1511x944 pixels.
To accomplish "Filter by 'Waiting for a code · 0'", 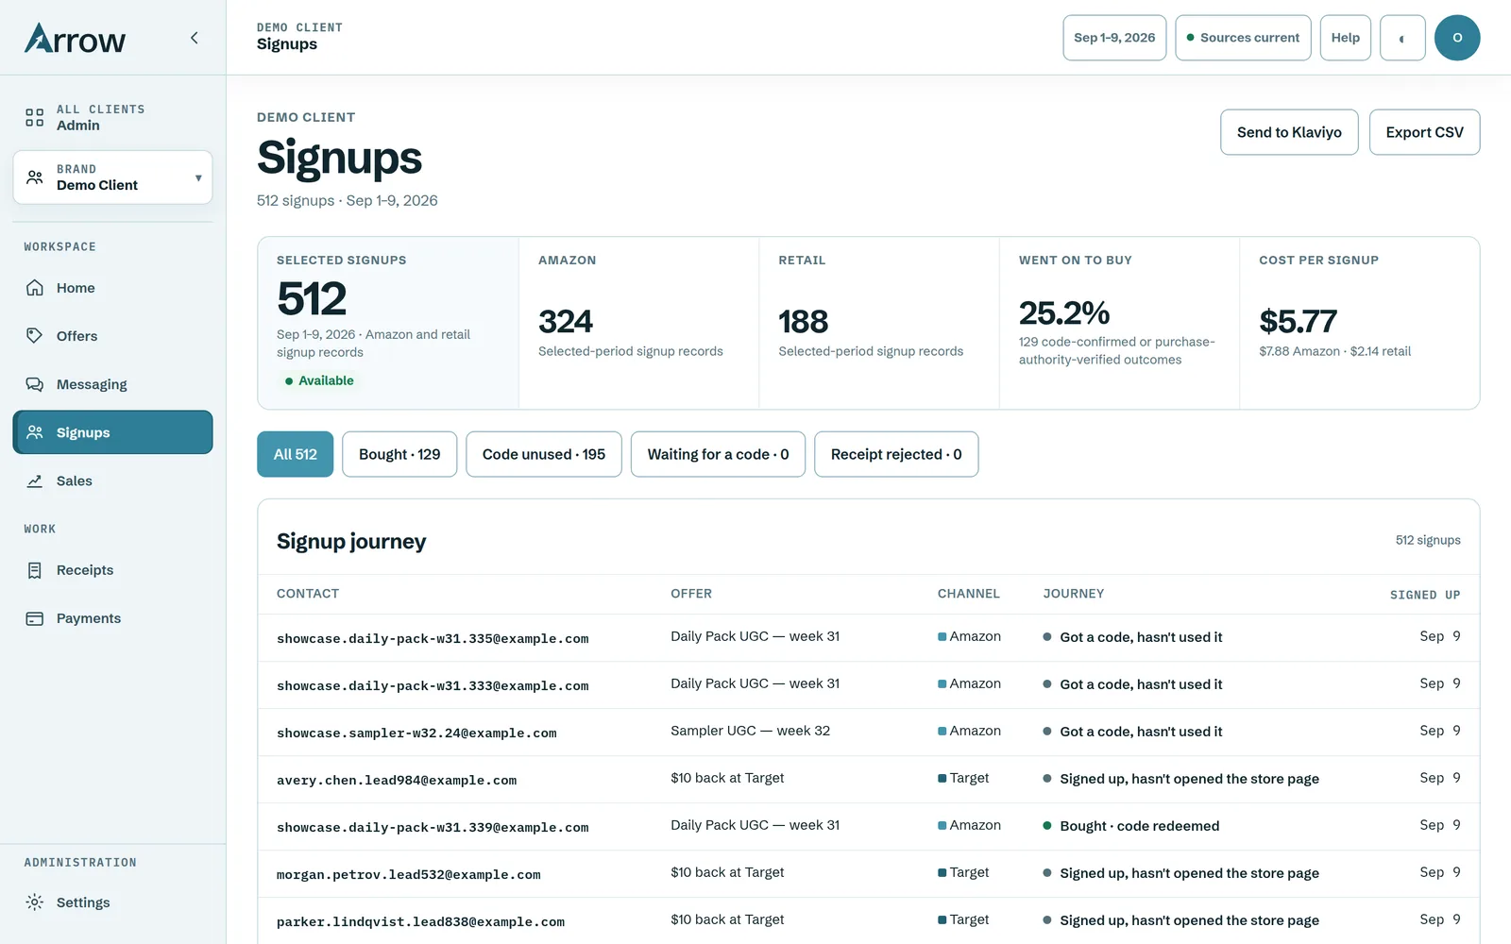I will (718, 454).
